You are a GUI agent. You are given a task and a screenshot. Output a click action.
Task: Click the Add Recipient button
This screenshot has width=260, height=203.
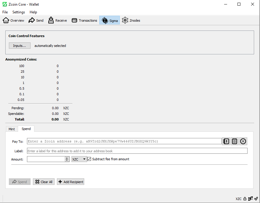(71, 182)
